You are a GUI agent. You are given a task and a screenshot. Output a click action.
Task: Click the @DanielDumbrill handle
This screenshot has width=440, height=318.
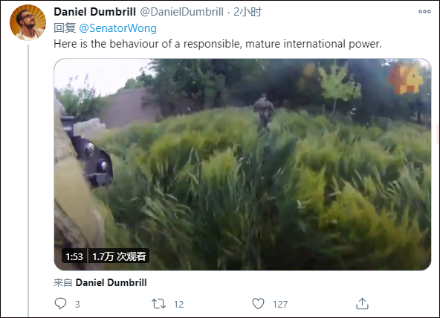pos(181,12)
